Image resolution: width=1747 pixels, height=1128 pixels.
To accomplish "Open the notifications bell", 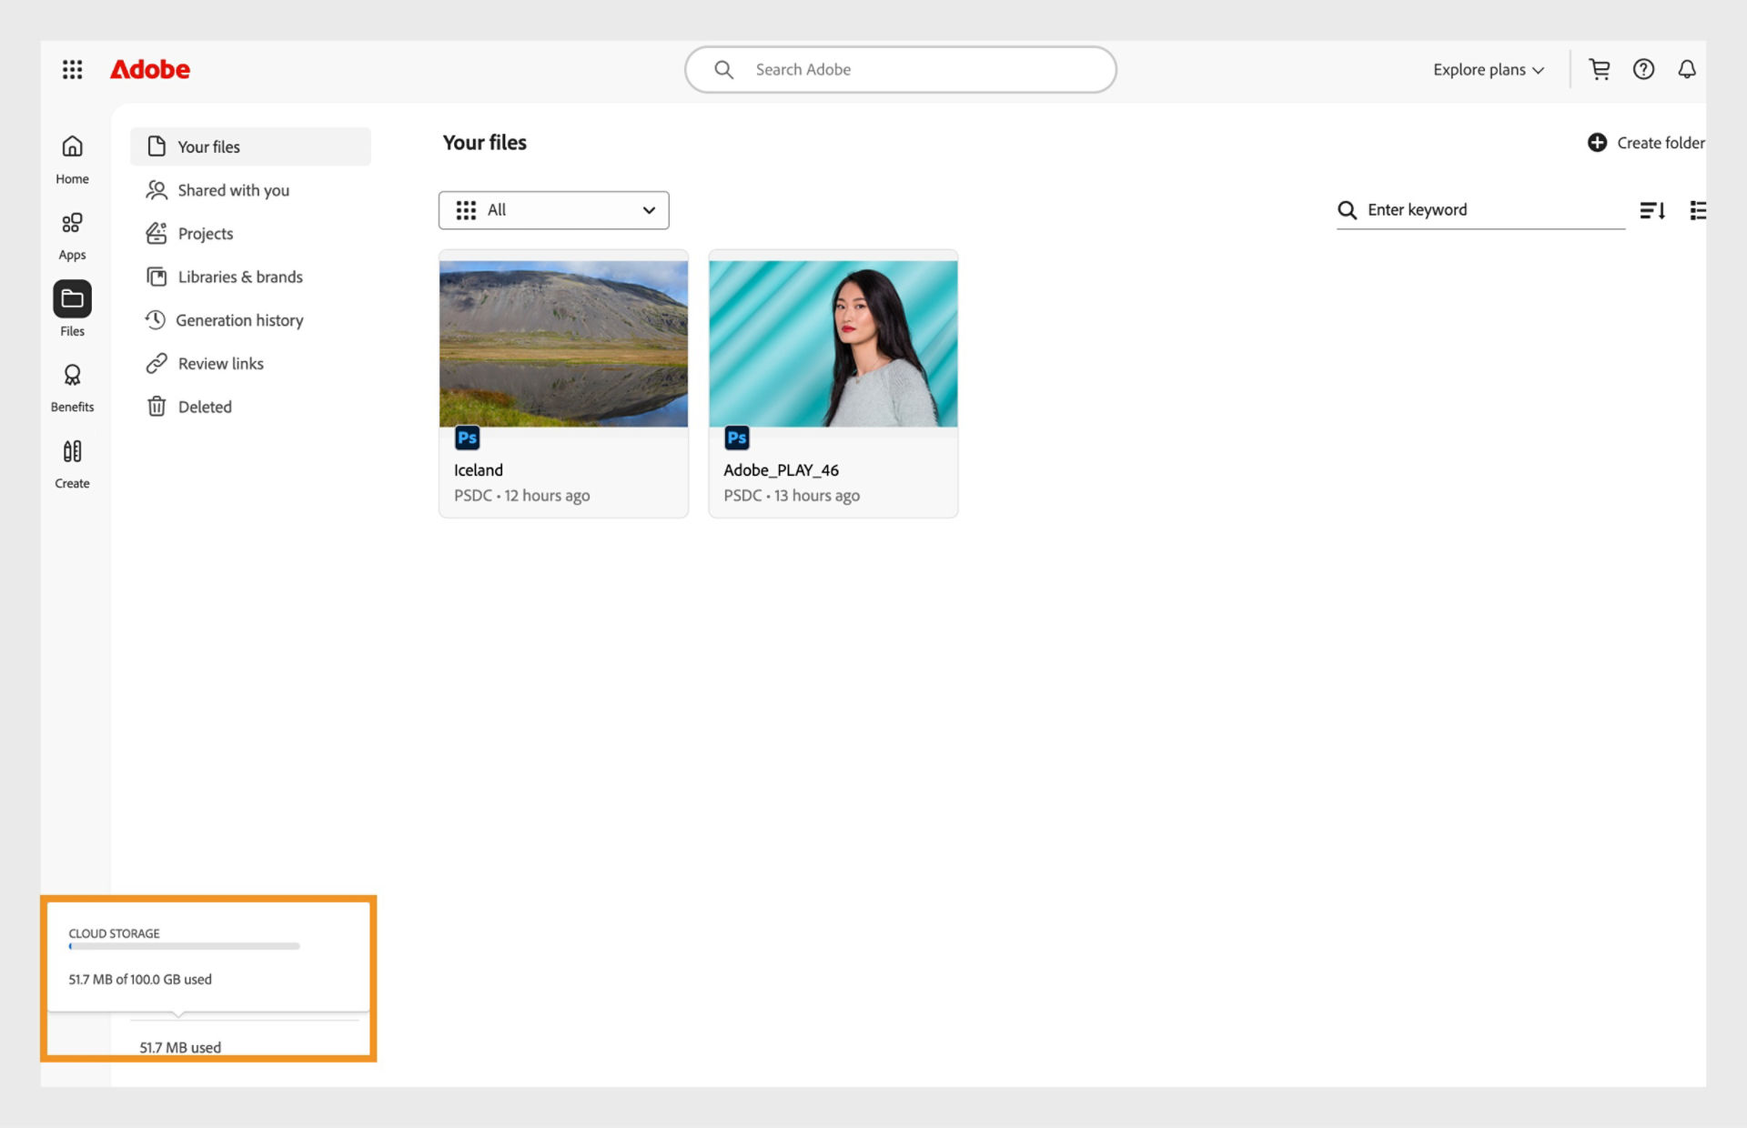I will 1687,69.
